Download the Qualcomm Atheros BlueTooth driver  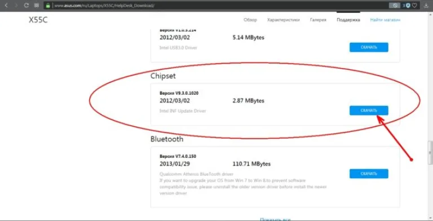369,174
